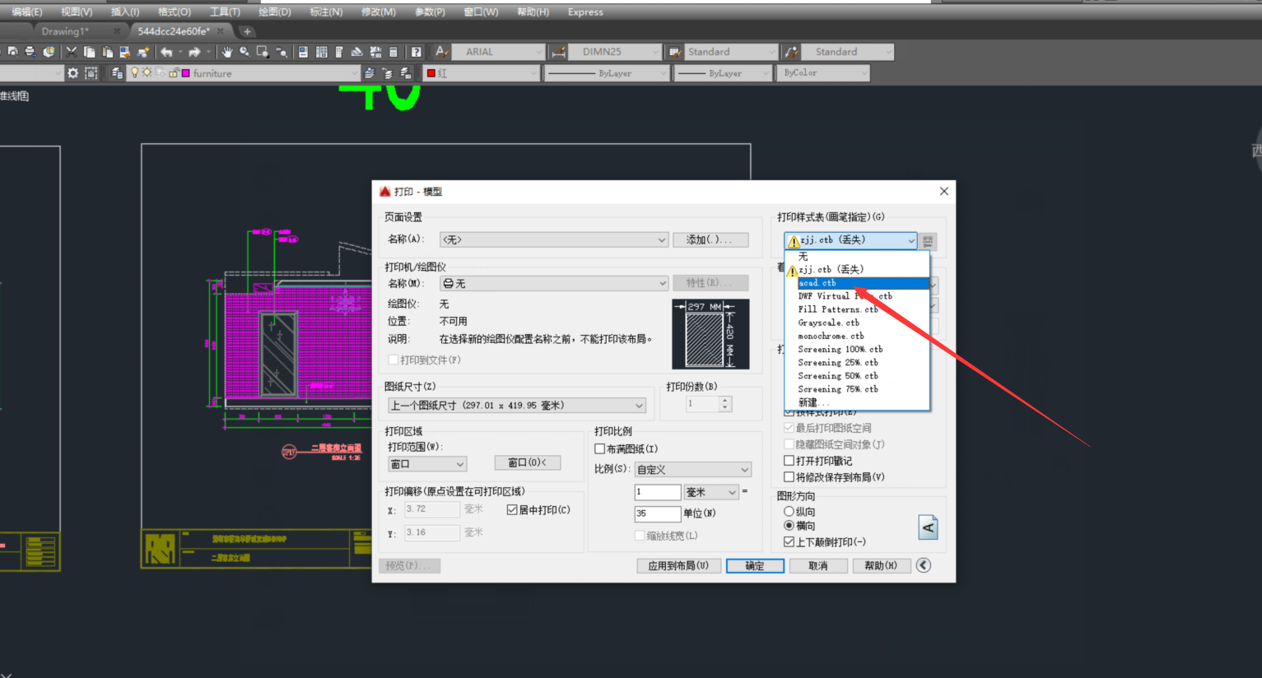The width and height of the screenshot is (1262, 678).
Task: Click the Undo arrow icon
Action: (x=166, y=52)
